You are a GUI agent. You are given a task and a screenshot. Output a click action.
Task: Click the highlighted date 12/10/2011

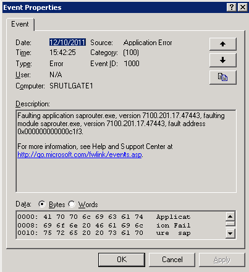point(67,43)
